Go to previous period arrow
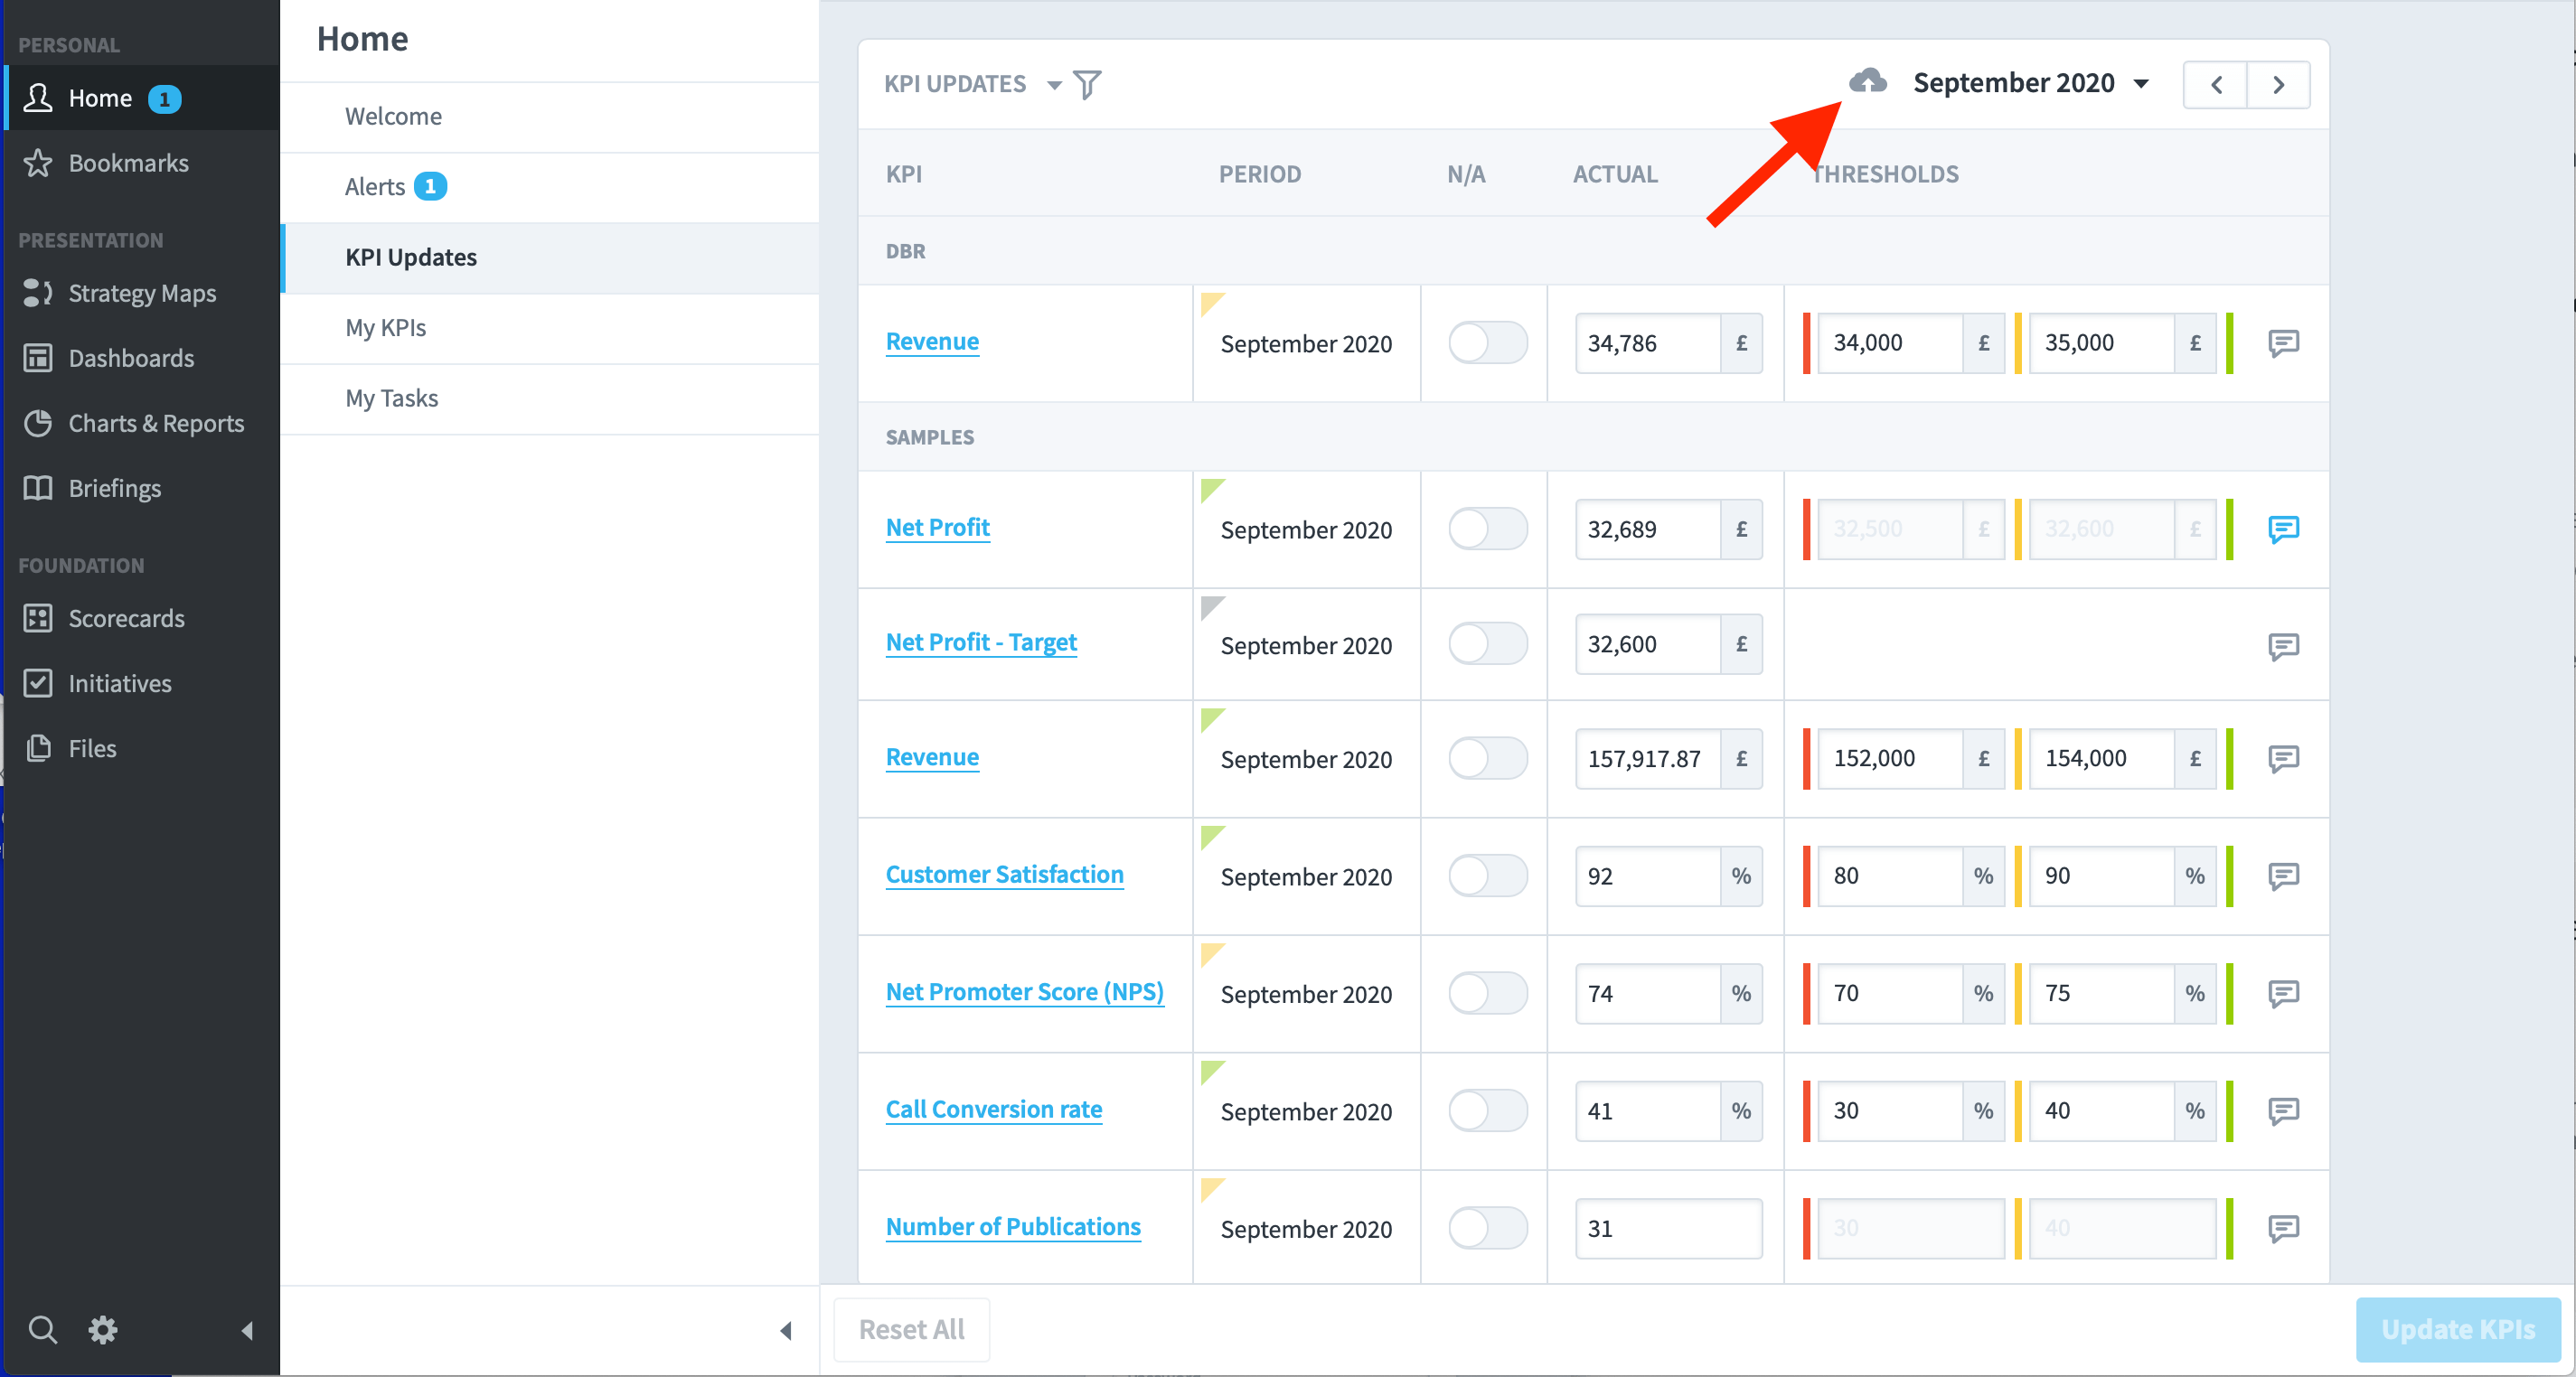Screen dimensions: 2576x1377 click(2215, 85)
